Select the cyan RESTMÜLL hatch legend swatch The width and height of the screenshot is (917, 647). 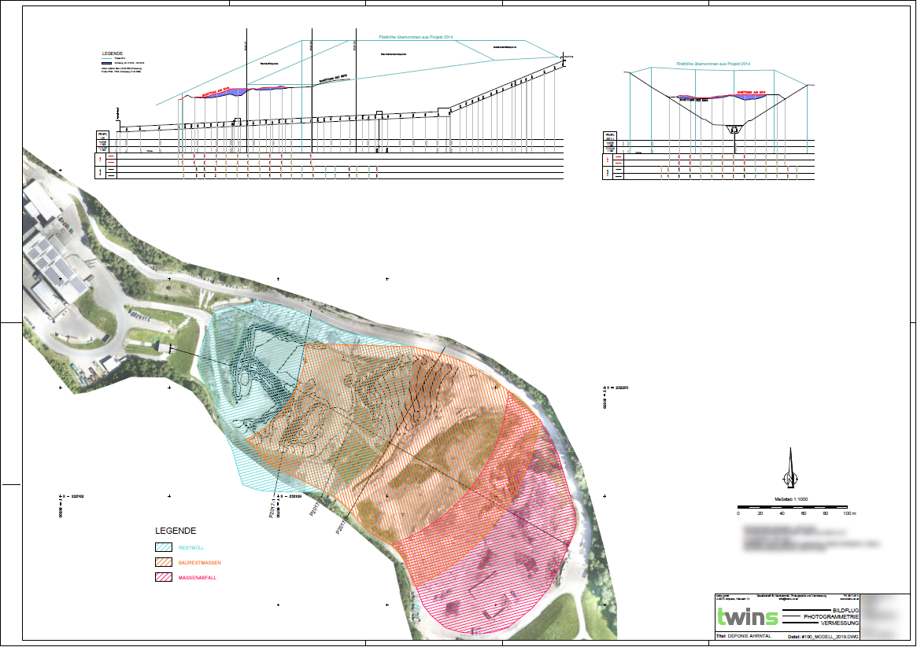tap(165, 548)
